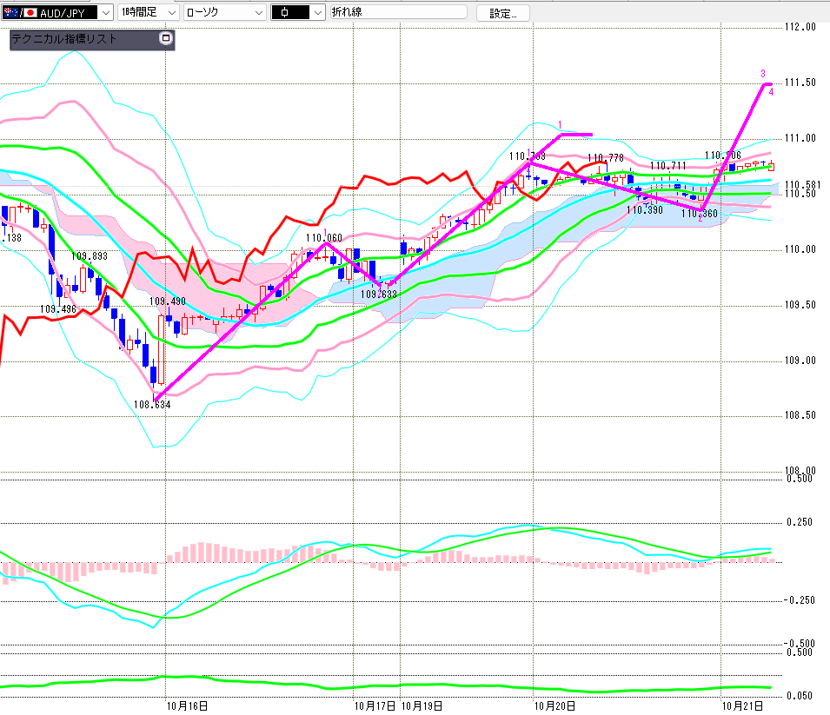Click the 折れ線 field
The image size is (830, 715).
click(x=399, y=12)
